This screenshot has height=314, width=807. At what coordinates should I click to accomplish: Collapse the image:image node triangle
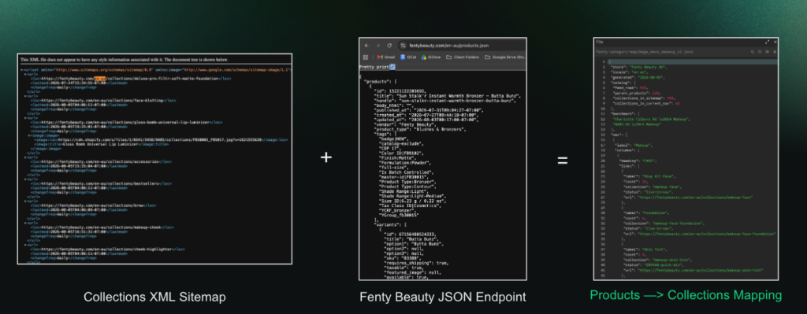click(x=29, y=135)
